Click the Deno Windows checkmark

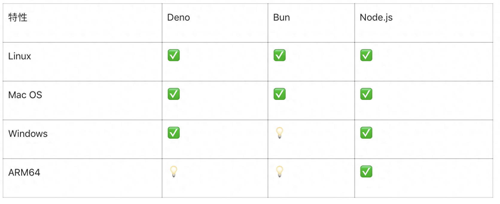[174, 133]
